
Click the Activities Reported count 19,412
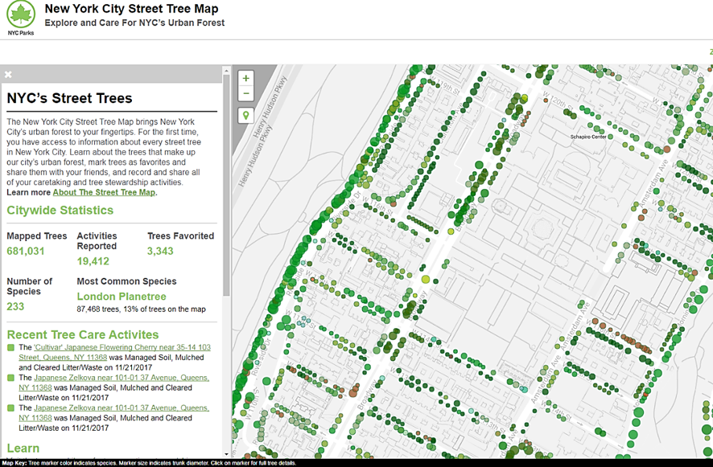(x=93, y=261)
